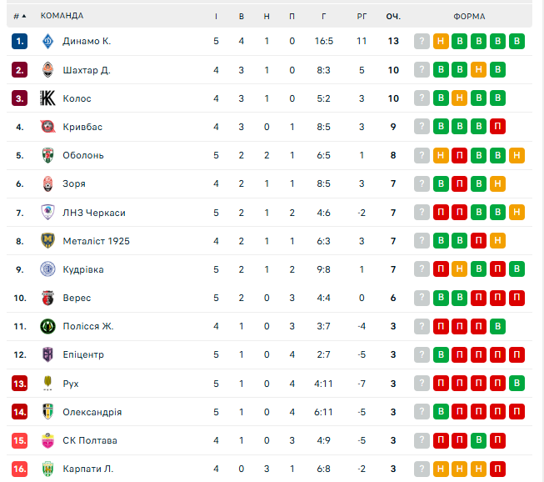Click the Металіст 1925 logo
The width and height of the screenshot is (544, 482).
pyautogui.click(x=47, y=241)
